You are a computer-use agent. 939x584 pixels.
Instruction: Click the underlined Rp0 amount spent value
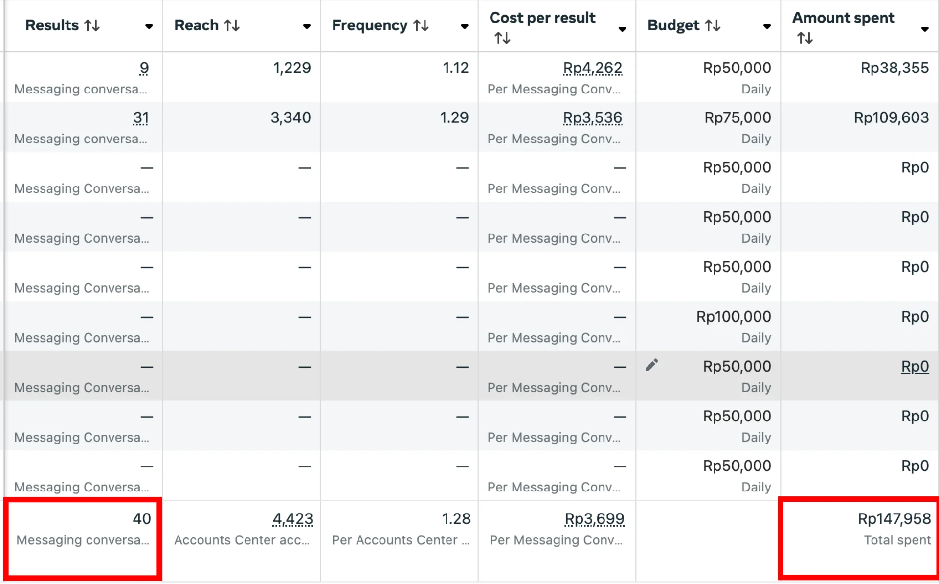(915, 366)
